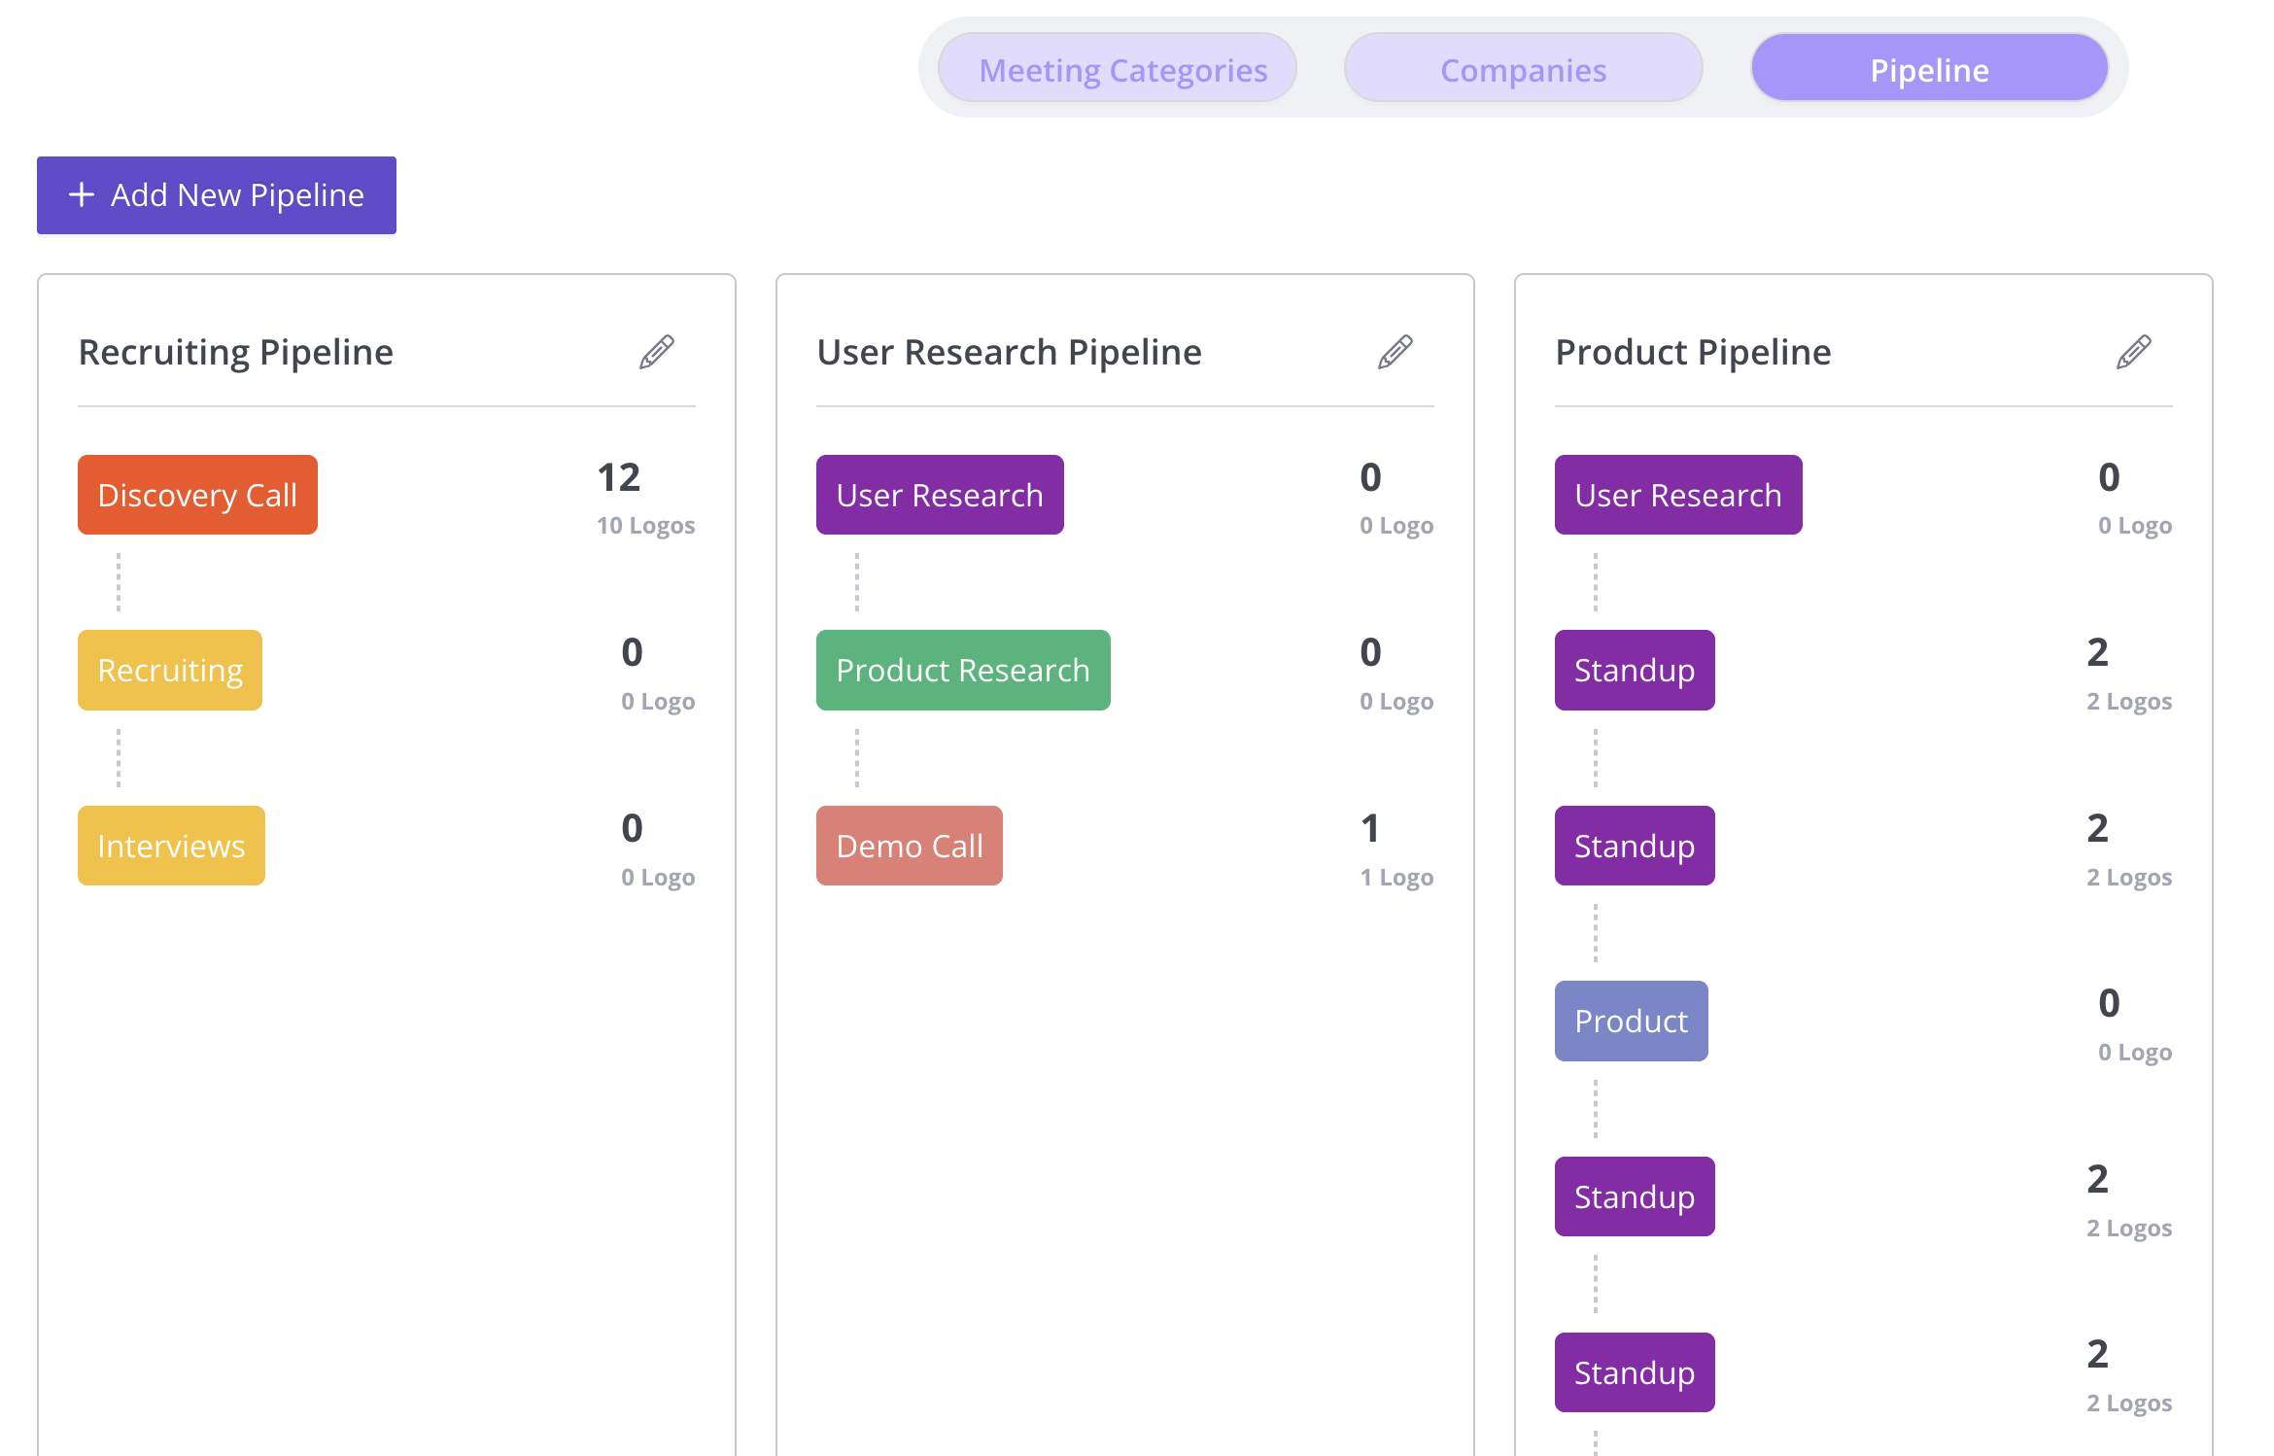Click the Recruiting Pipeline title

click(x=236, y=352)
